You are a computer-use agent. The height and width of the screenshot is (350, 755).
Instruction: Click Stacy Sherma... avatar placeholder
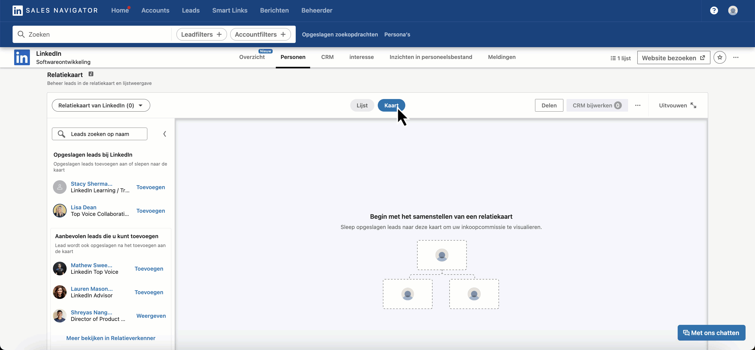[60, 187]
